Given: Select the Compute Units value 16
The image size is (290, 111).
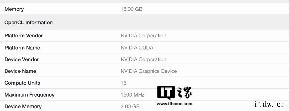Looking at the screenshot, I should click(124, 83).
